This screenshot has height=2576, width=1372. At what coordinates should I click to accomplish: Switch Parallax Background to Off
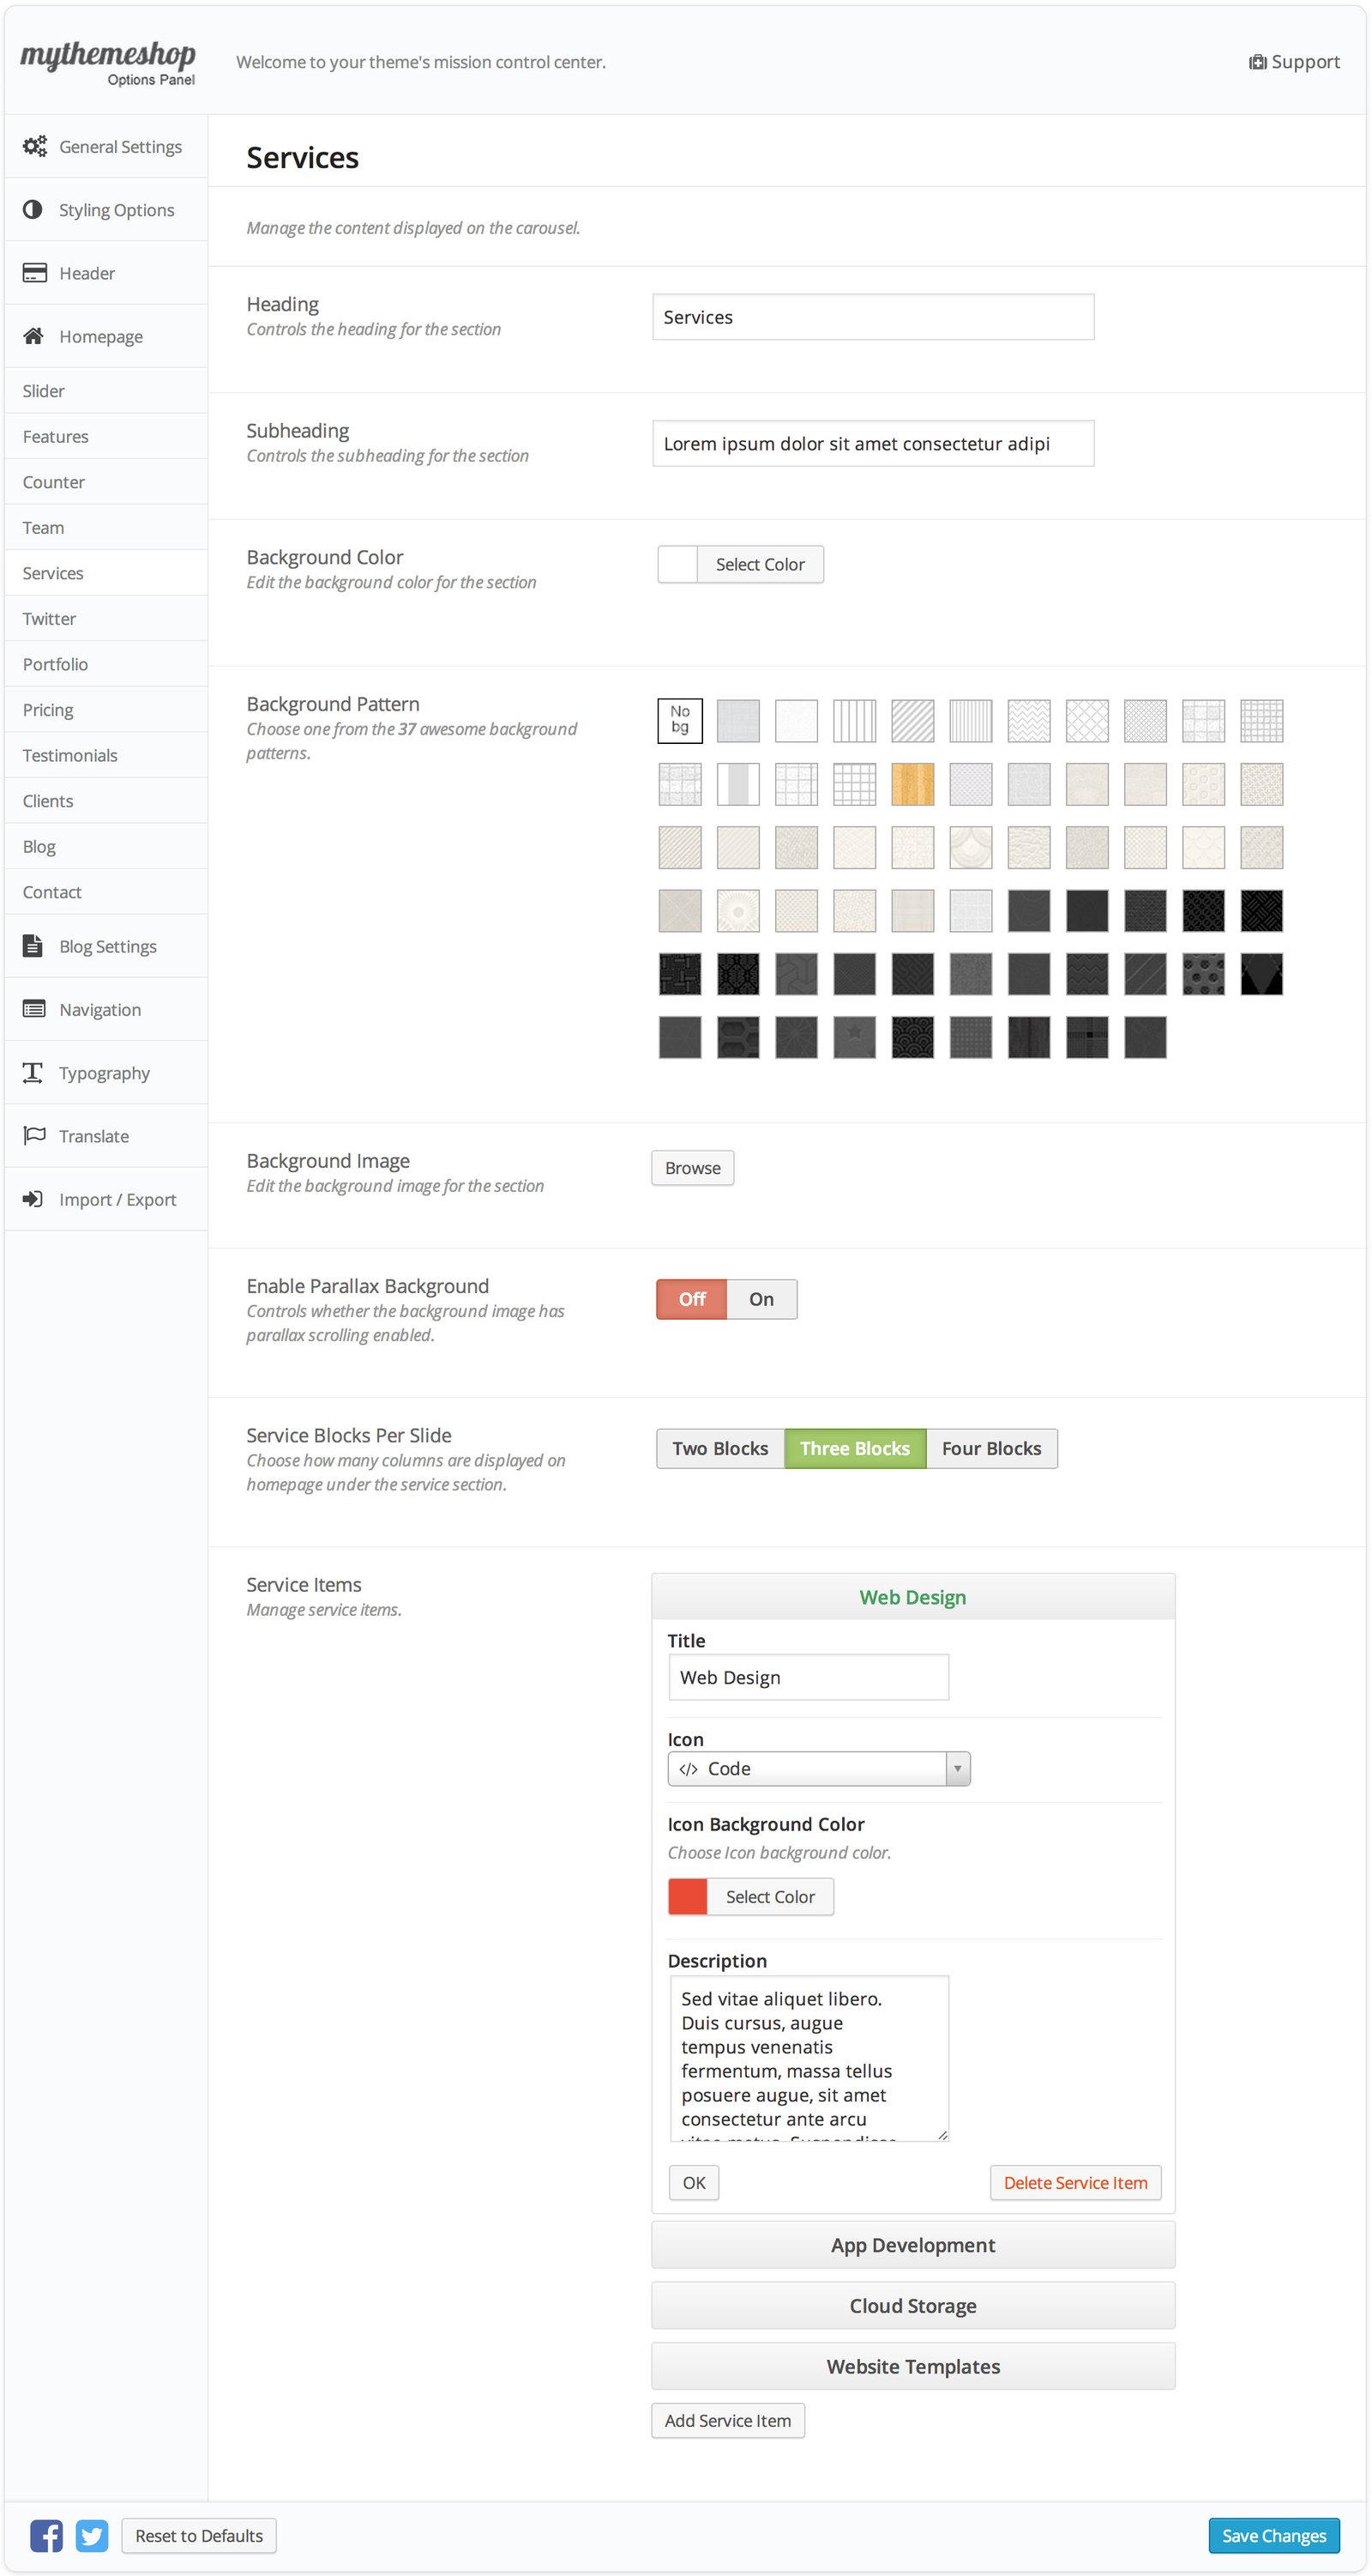pos(691,1299)
